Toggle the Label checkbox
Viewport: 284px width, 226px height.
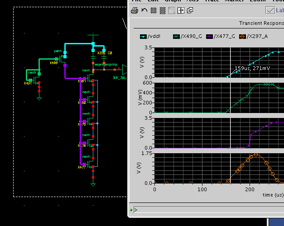pos(270,10)
